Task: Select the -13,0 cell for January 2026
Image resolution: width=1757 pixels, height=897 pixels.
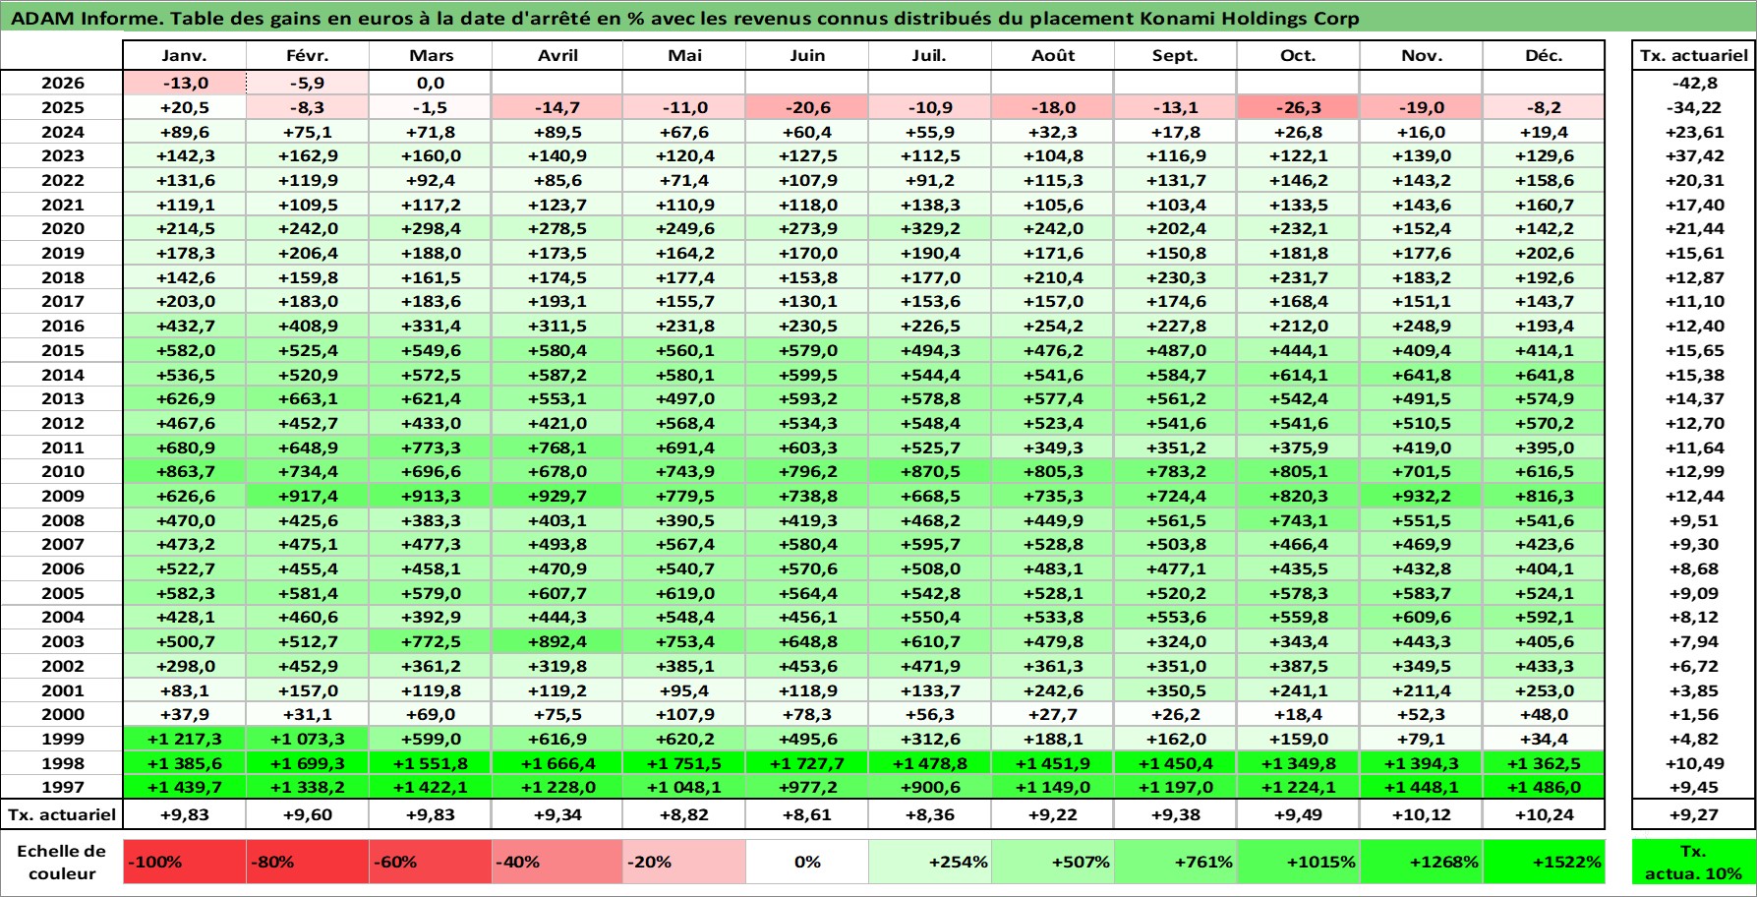Action: pyautogui.click(x=185, y=83)
